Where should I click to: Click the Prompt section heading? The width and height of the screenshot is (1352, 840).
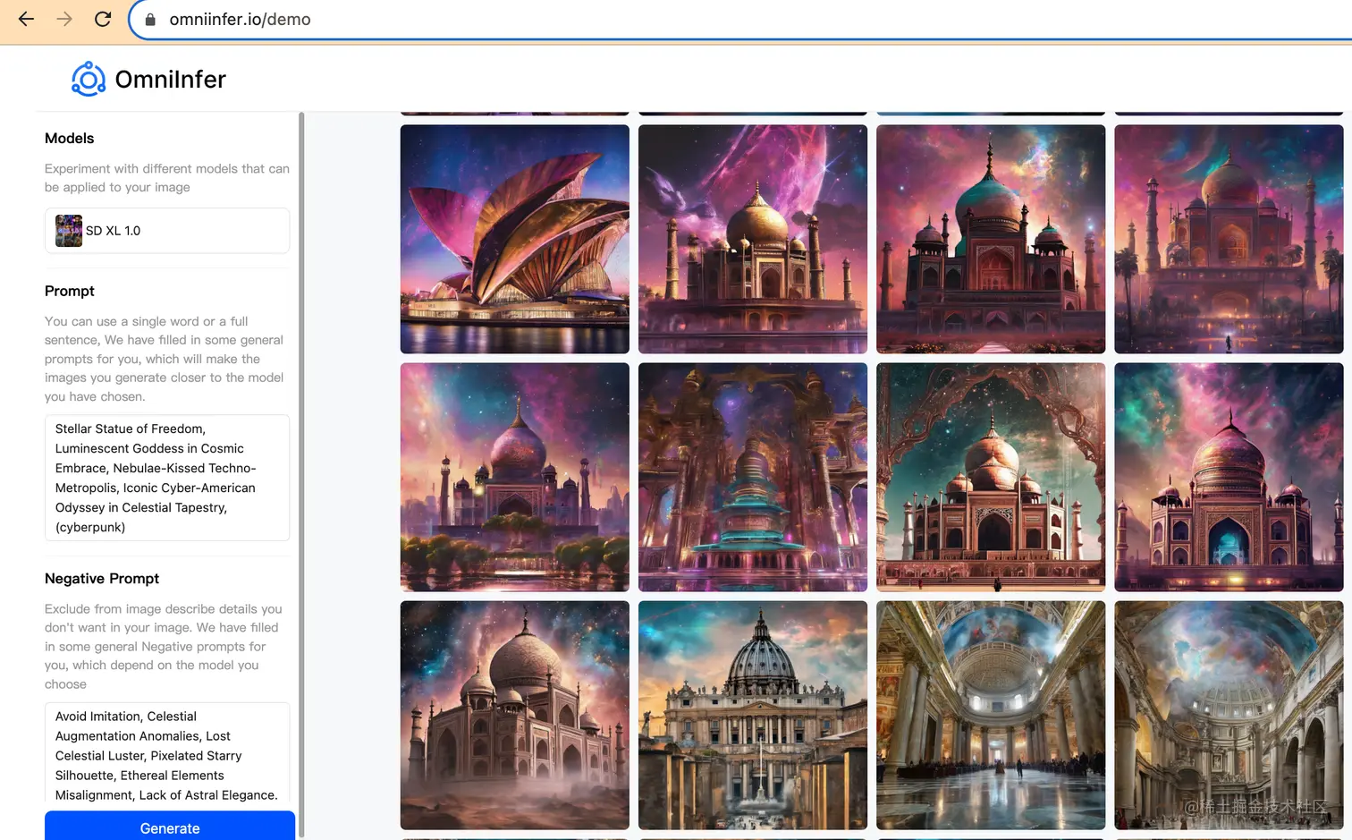[69, 292]
